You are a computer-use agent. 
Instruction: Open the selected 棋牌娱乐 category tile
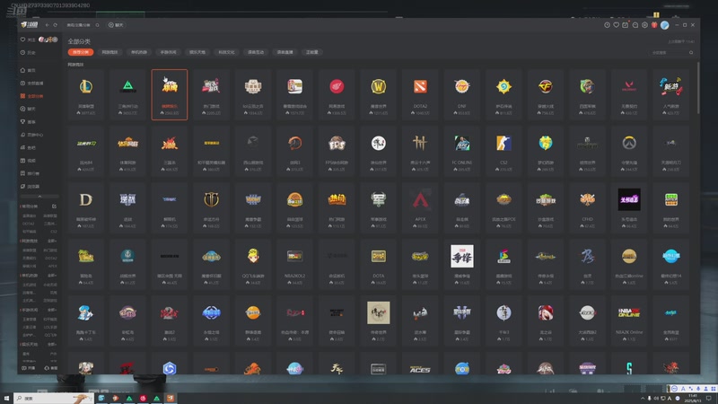(170, 95)
